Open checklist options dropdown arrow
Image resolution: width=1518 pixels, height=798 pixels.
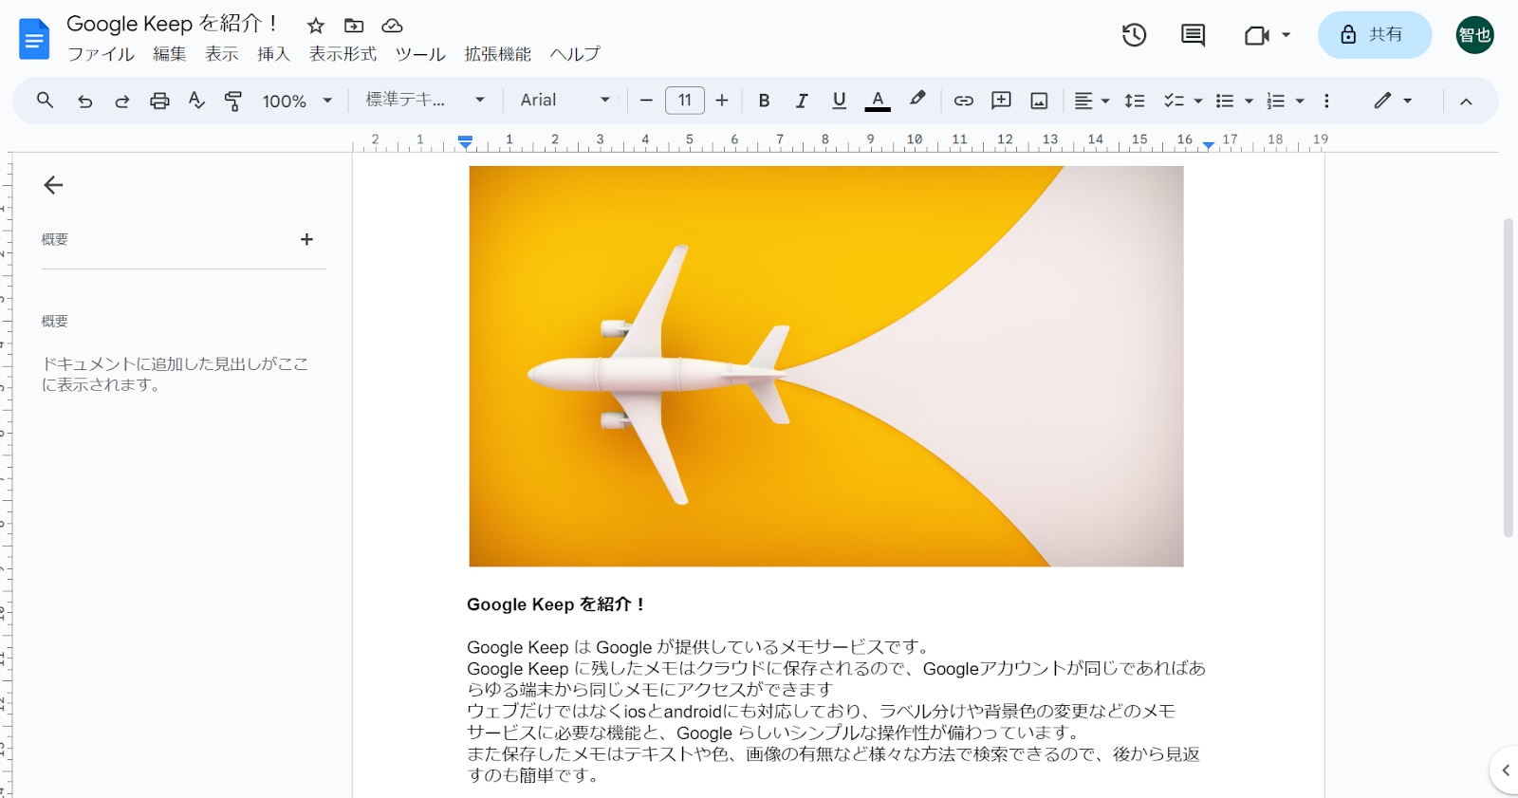click(x=1198, y=101)
